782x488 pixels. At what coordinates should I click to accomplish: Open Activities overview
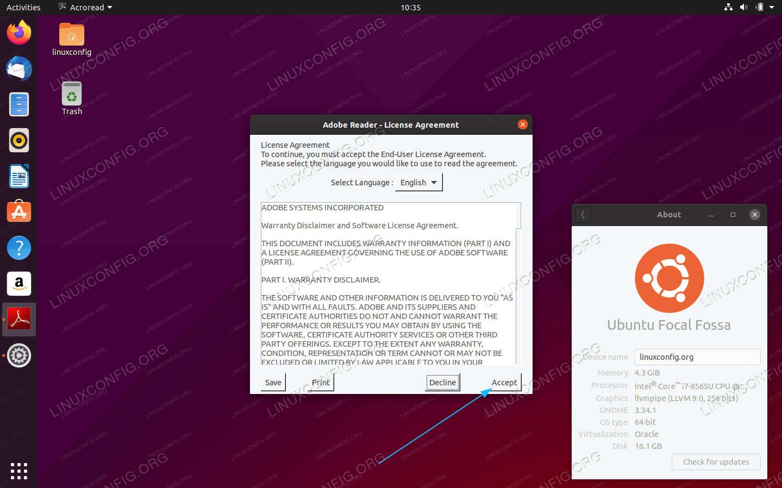23,7
